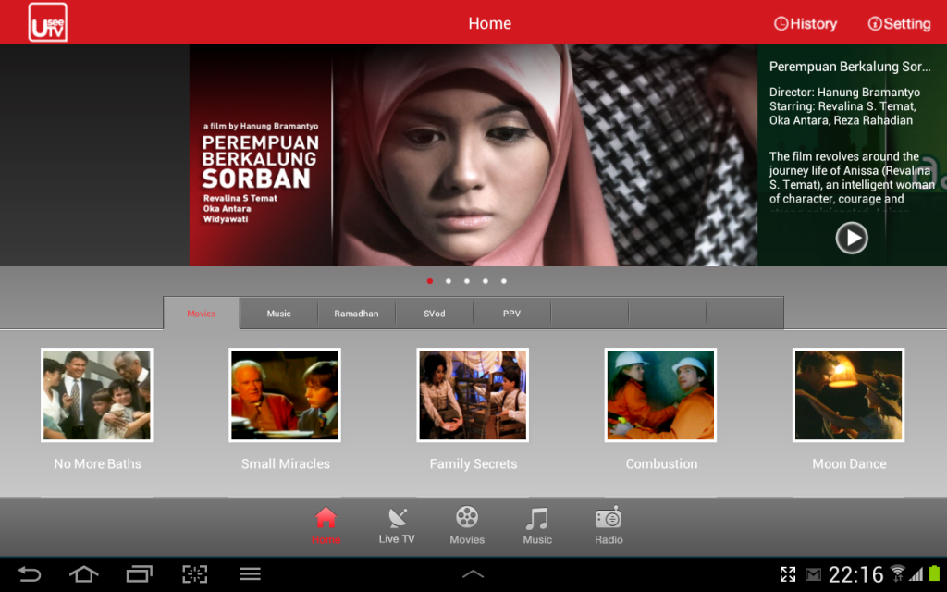Jump to the fifth carousel slide

tap(504, 281)
